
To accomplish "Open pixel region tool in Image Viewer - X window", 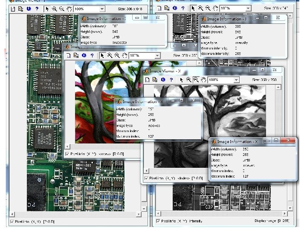I will pyautogui.click(x=155, y=80).
